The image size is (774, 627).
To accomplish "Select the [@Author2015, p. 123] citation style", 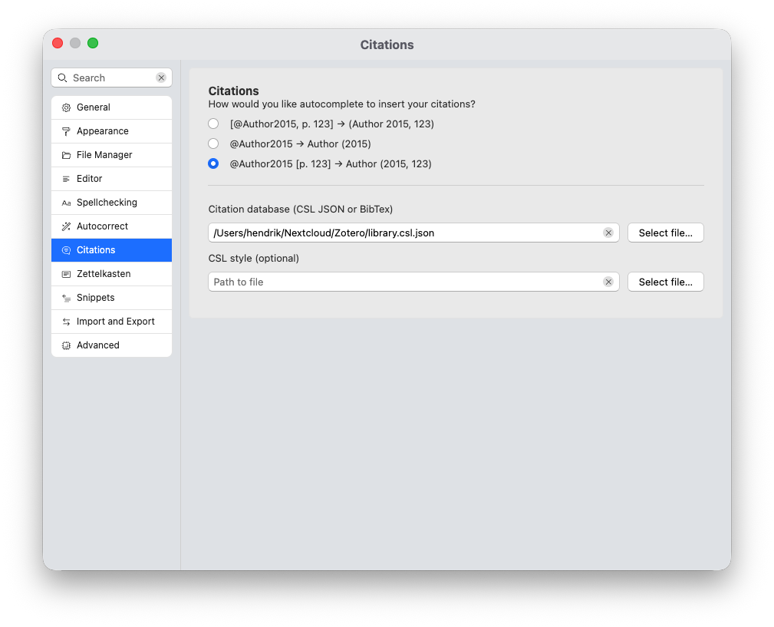I will tap(213, 124).
